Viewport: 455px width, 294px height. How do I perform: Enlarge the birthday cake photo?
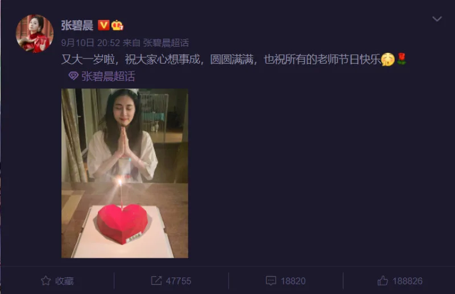tap(125, 173)
